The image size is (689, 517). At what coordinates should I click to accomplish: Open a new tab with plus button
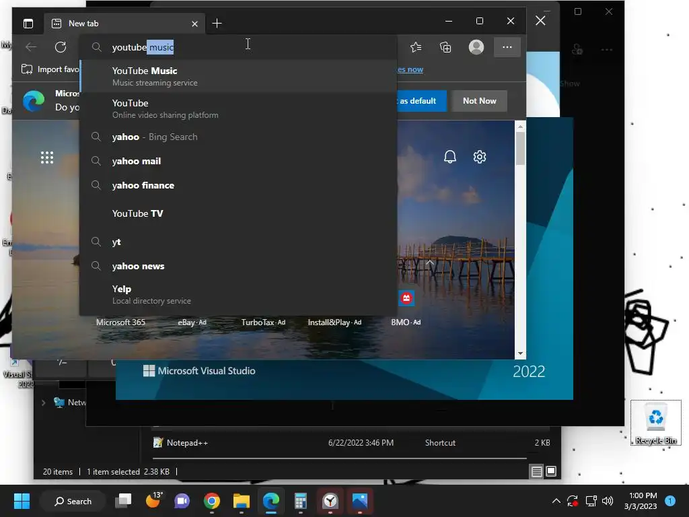pos(217,24)
